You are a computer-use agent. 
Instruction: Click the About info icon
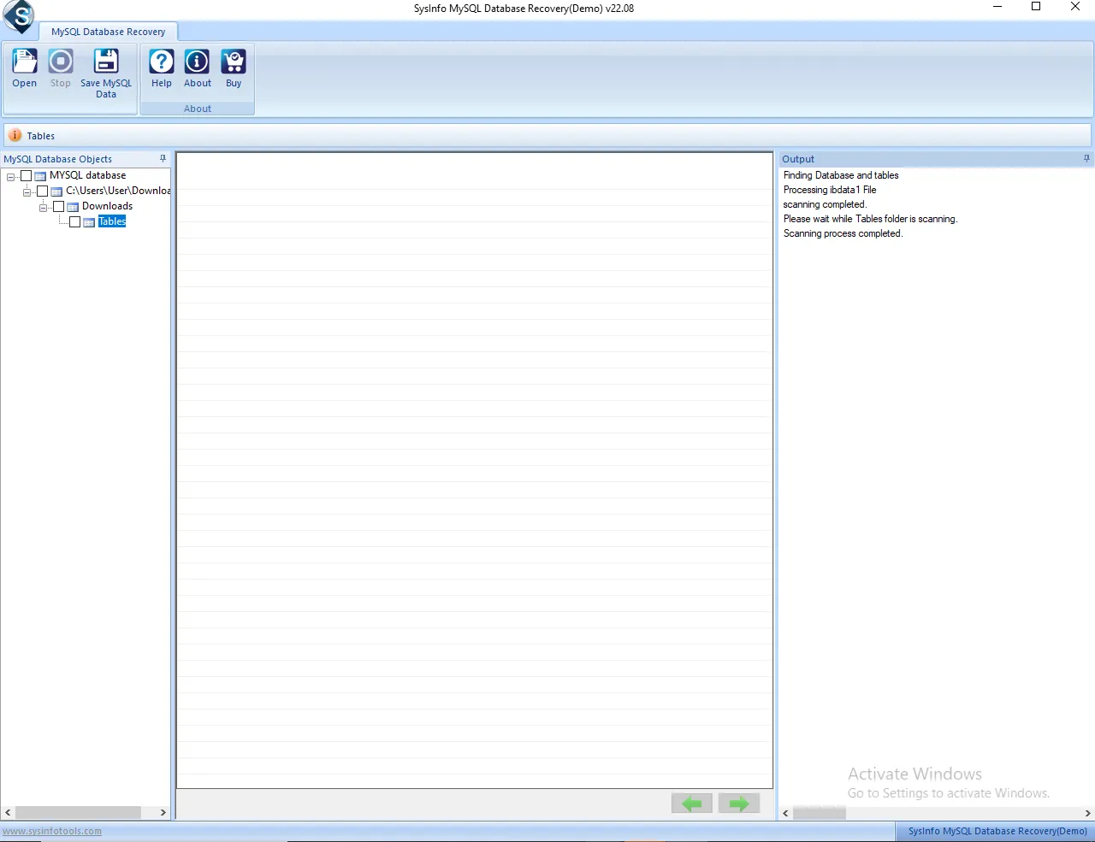[x=198, y=62]
